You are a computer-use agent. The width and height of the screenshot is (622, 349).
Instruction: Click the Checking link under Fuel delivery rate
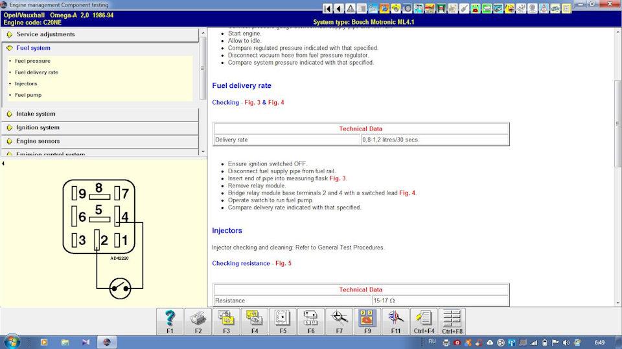225,103
